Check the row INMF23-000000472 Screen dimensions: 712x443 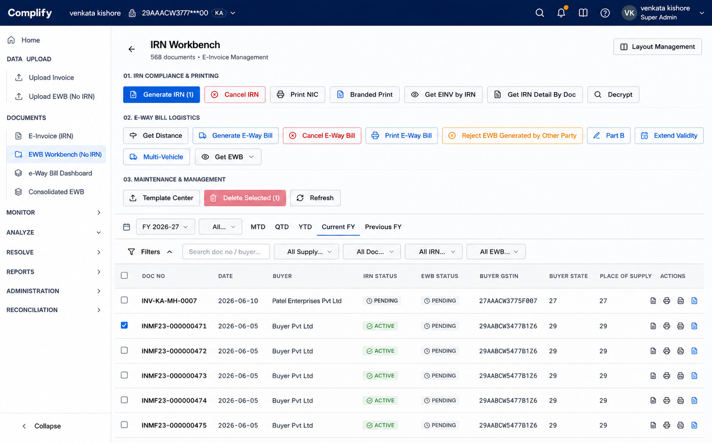(124, 350)
